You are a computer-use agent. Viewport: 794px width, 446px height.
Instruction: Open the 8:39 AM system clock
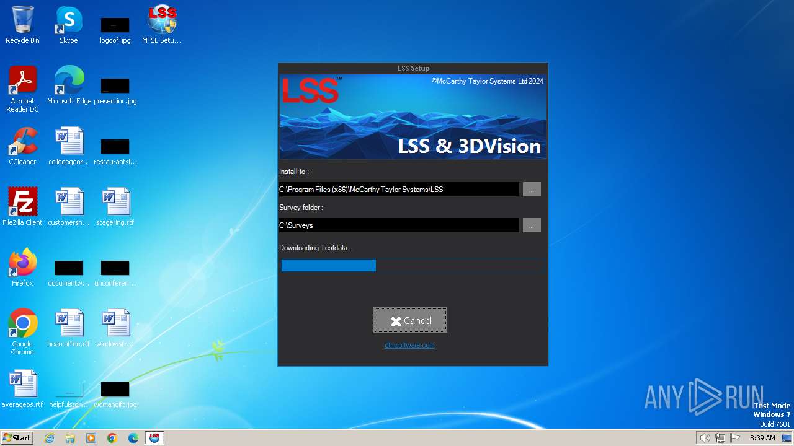(762, 438)
